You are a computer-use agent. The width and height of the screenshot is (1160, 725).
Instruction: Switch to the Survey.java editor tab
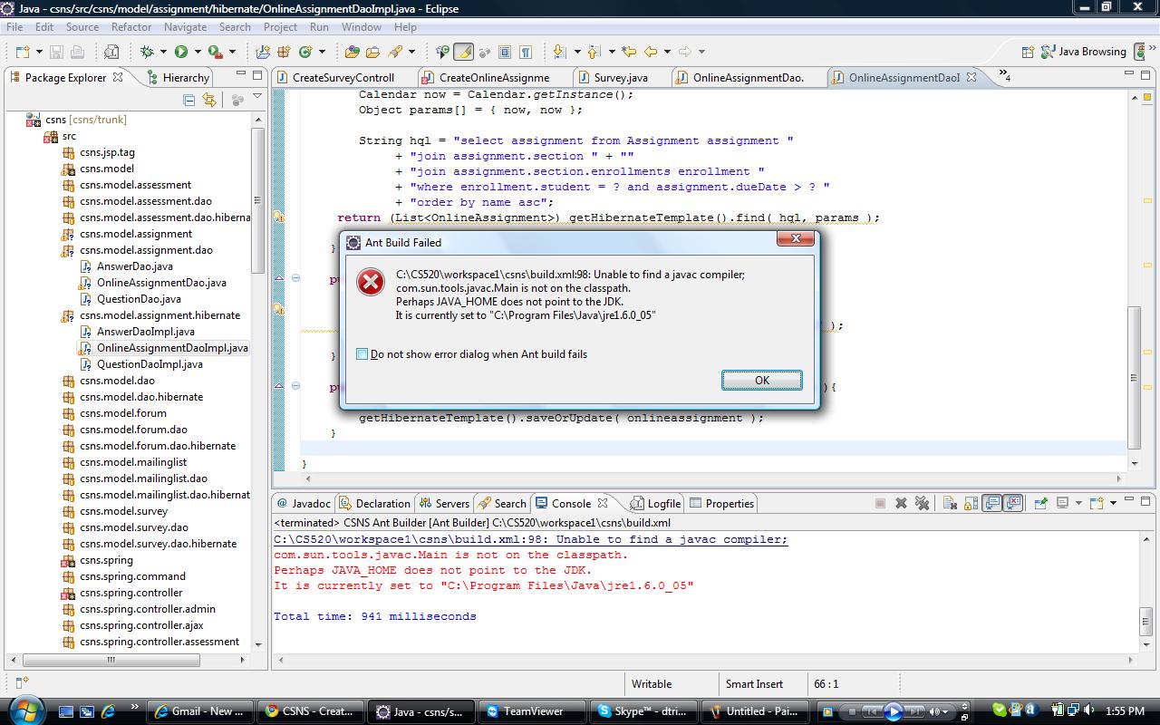(x=620, y=78)
